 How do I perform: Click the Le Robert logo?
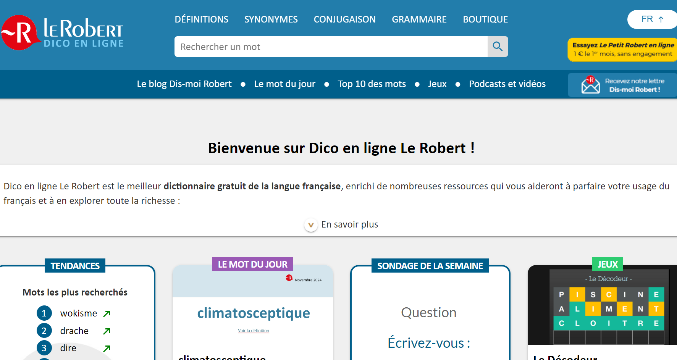tap(62, 33)
